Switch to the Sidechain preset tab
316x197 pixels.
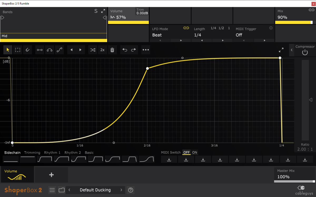12,153
